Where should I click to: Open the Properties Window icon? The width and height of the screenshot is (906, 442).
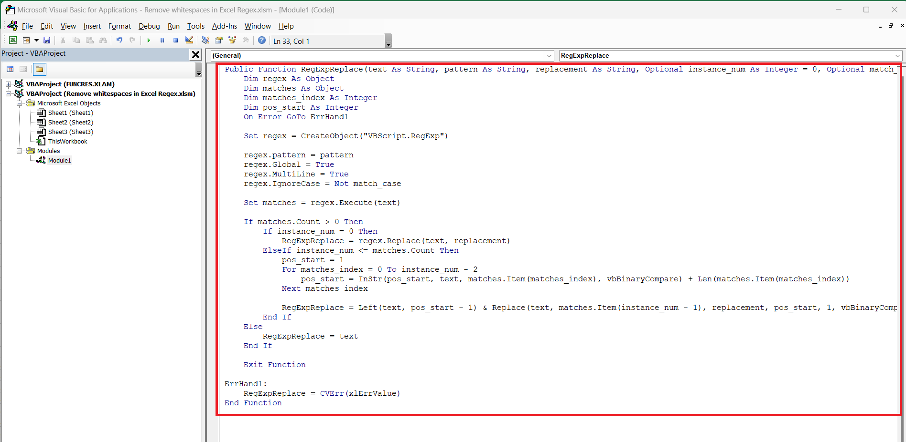point(218,41)
